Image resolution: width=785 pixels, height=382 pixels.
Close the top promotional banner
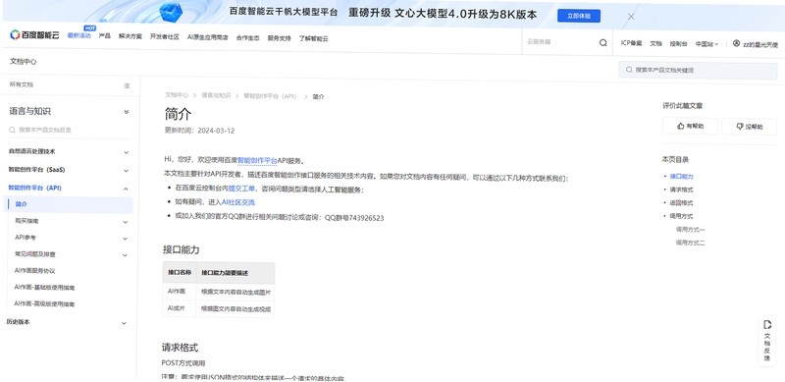point(631,17)
